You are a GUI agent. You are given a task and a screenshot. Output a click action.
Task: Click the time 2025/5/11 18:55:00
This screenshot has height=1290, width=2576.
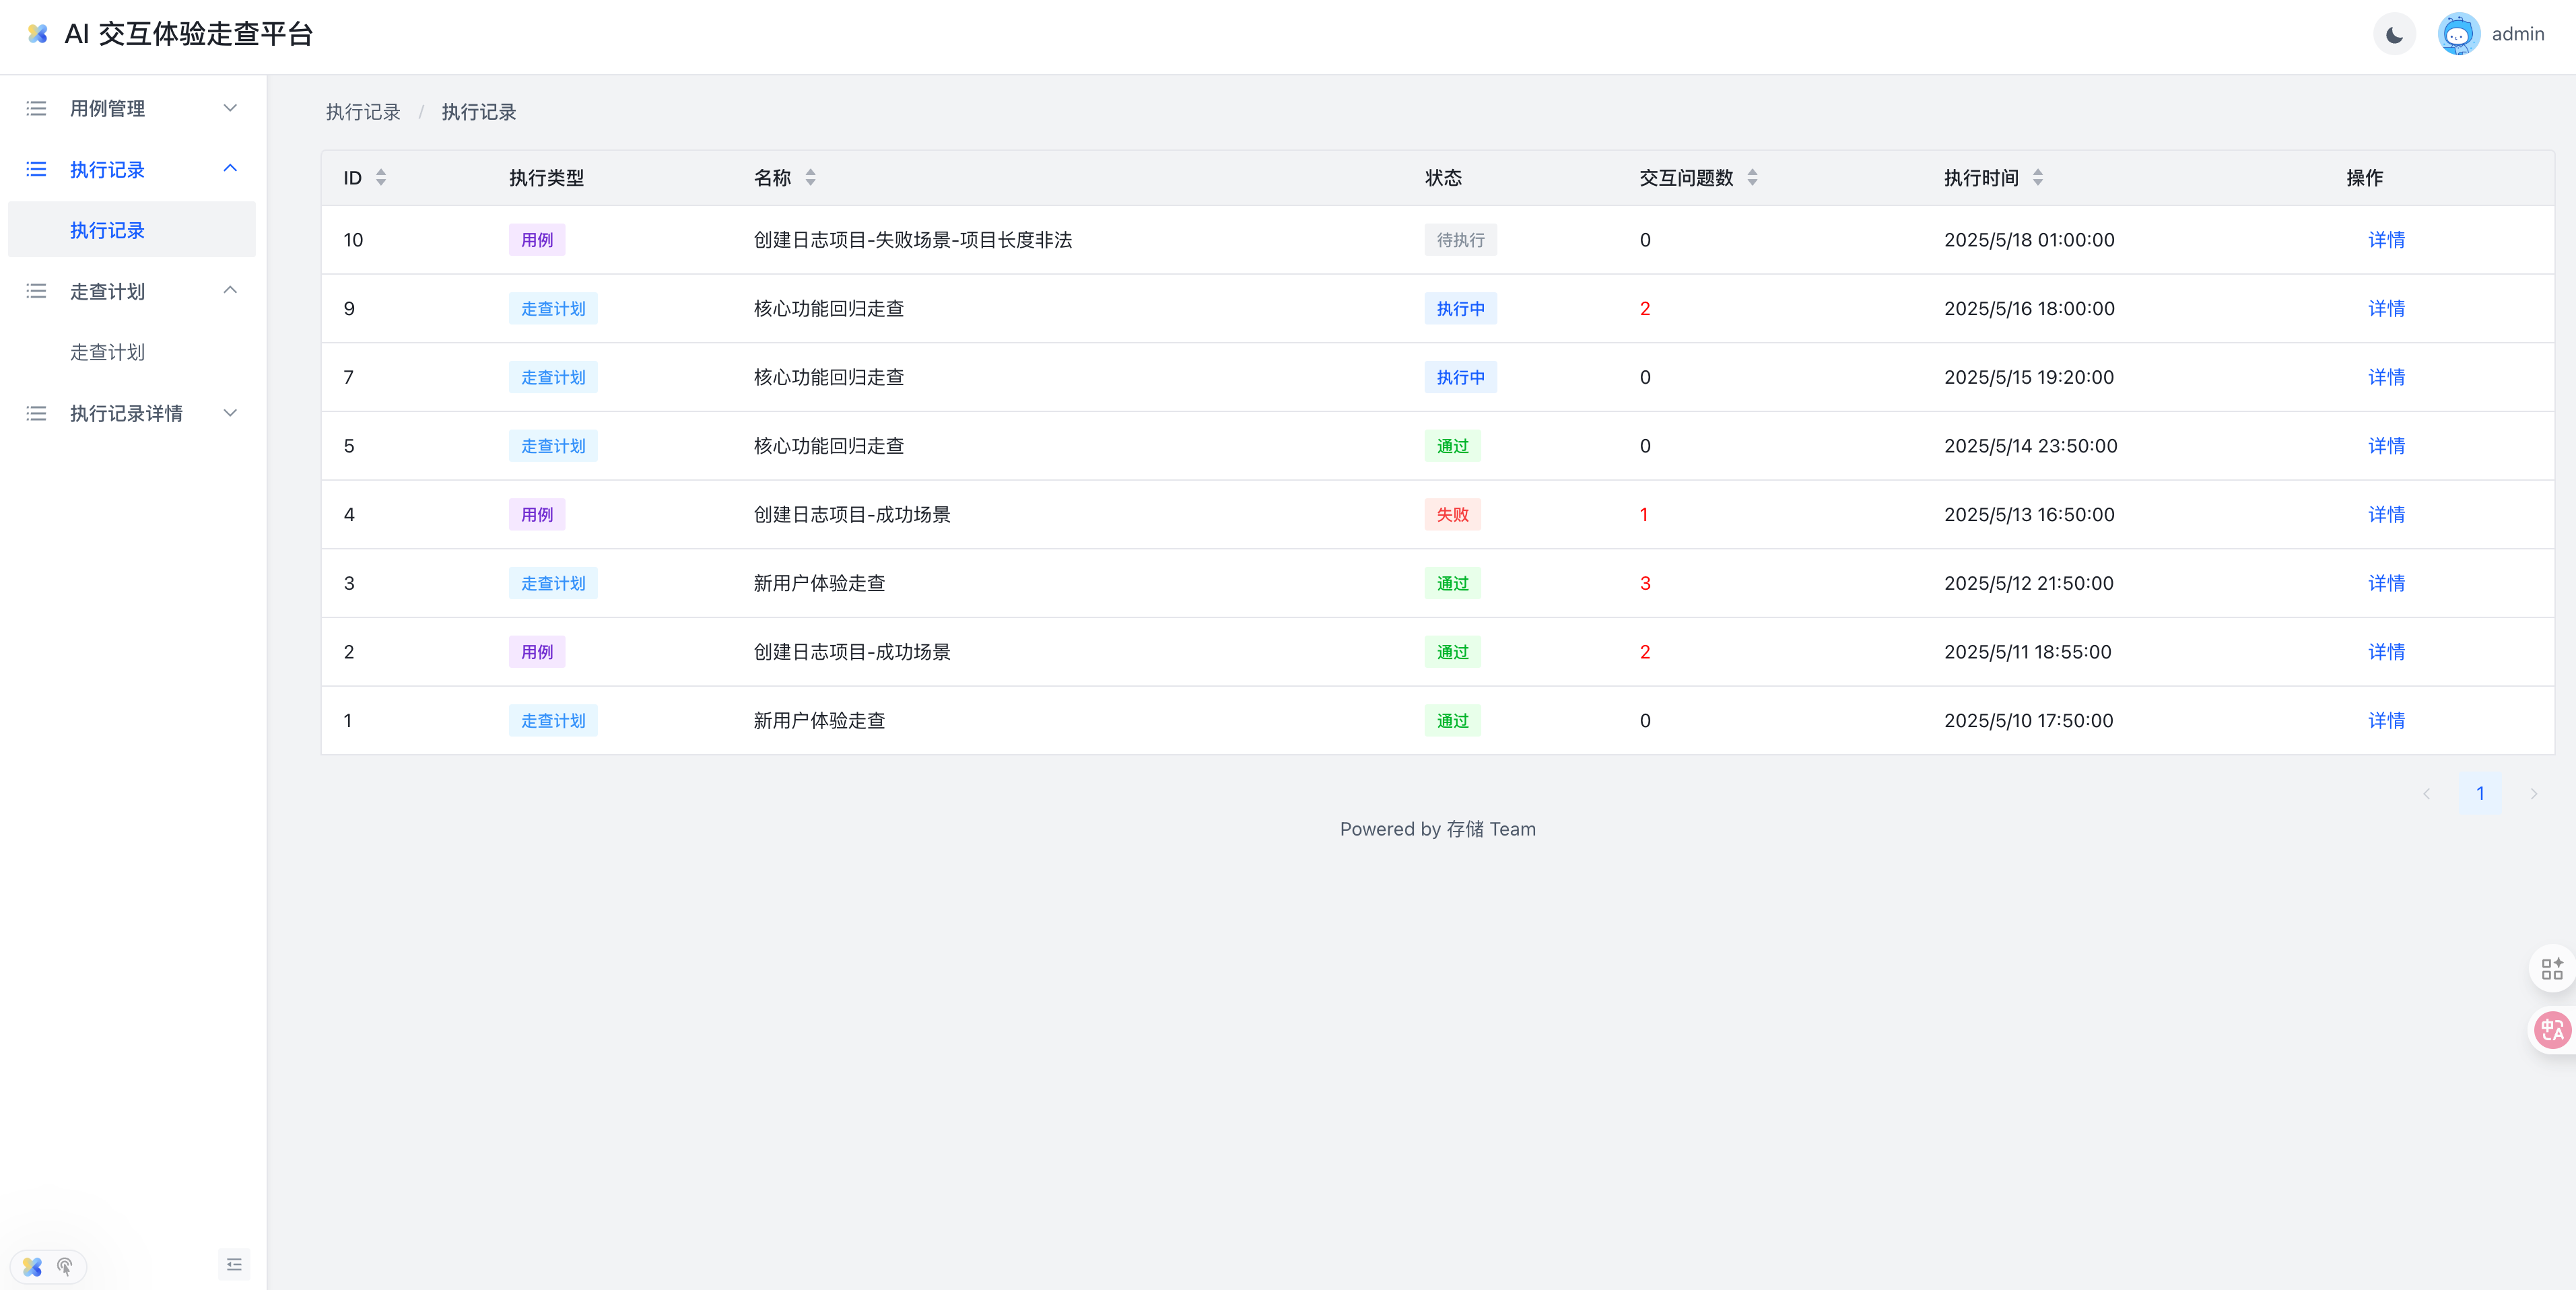[2027, 652]
